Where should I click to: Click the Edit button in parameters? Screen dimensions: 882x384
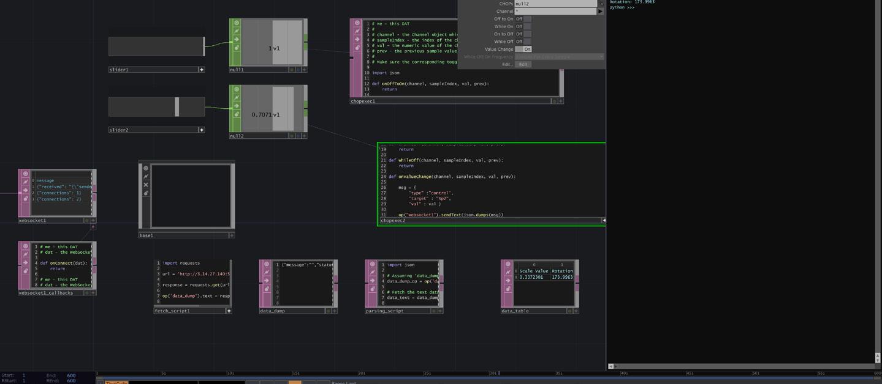(523, 64)
